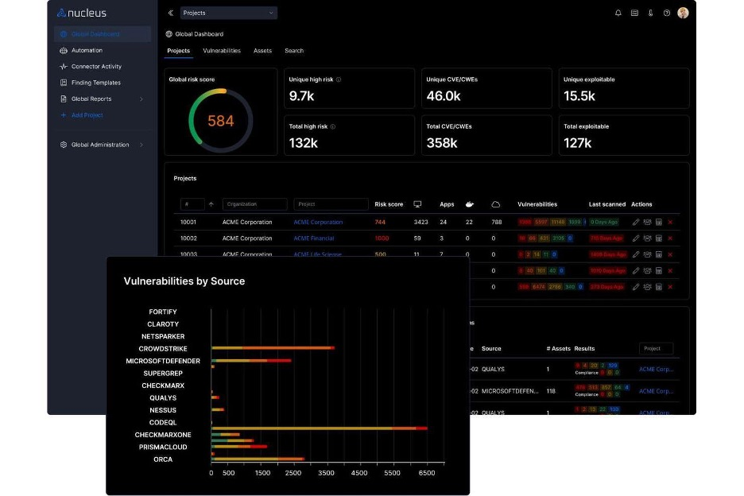The width and height of the screenshot is (744, 496).
Task: Open the manage users icon on ACME Financial row
Action: 648,238
